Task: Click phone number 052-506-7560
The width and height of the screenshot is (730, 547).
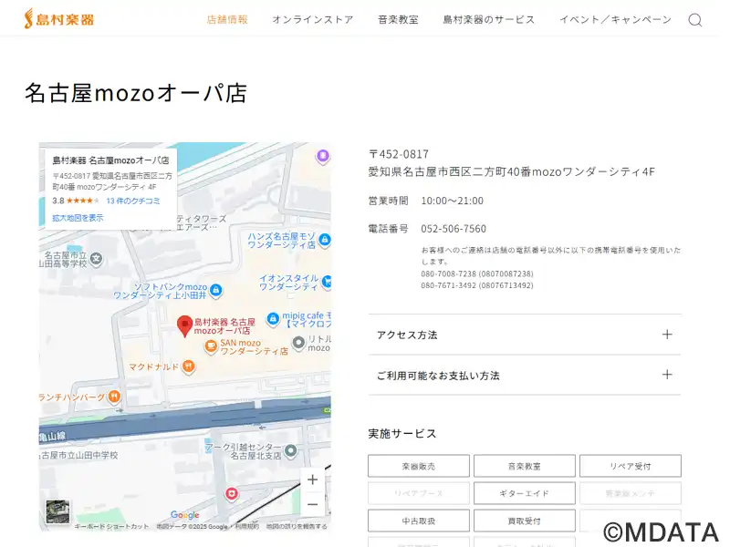Action: tap(454, 229)
